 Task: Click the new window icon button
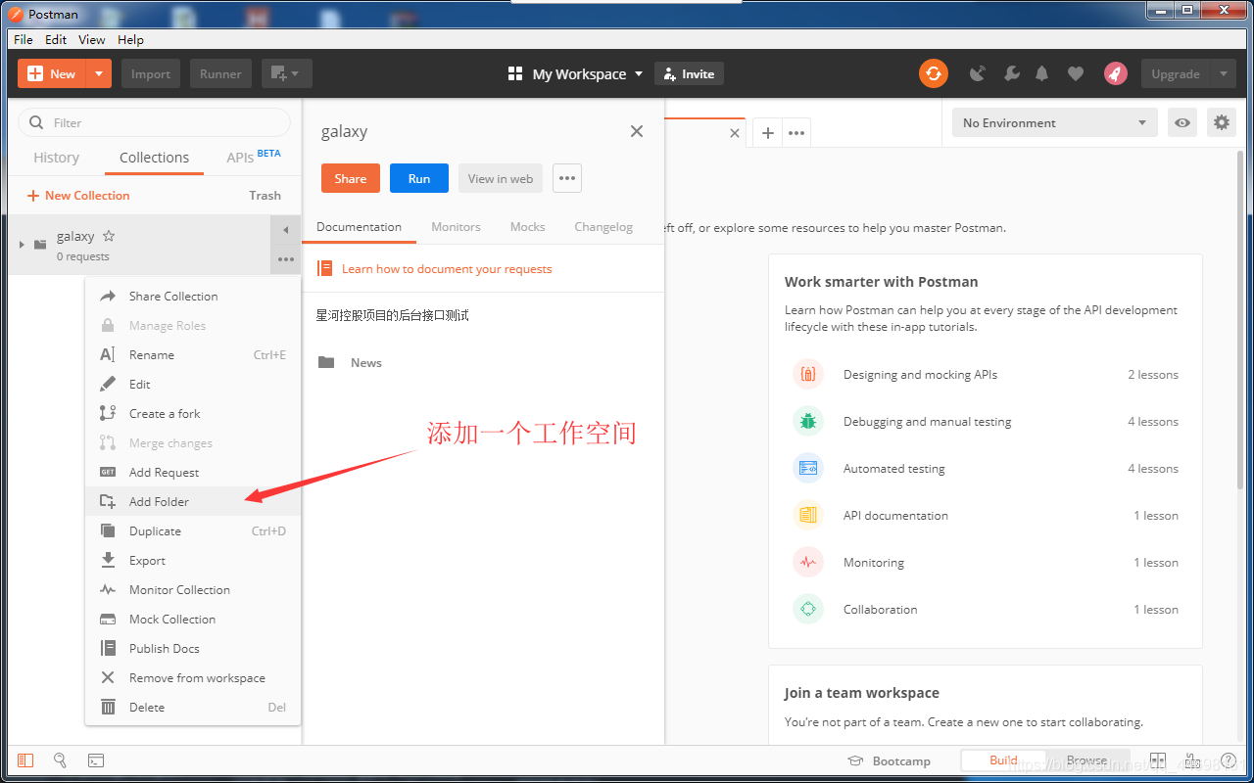(x=286, y=73)
